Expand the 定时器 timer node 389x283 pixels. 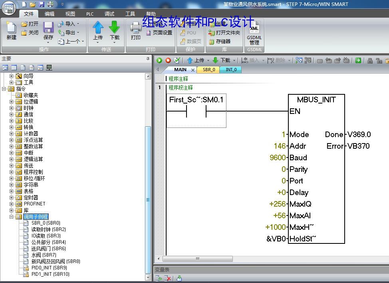11,197
